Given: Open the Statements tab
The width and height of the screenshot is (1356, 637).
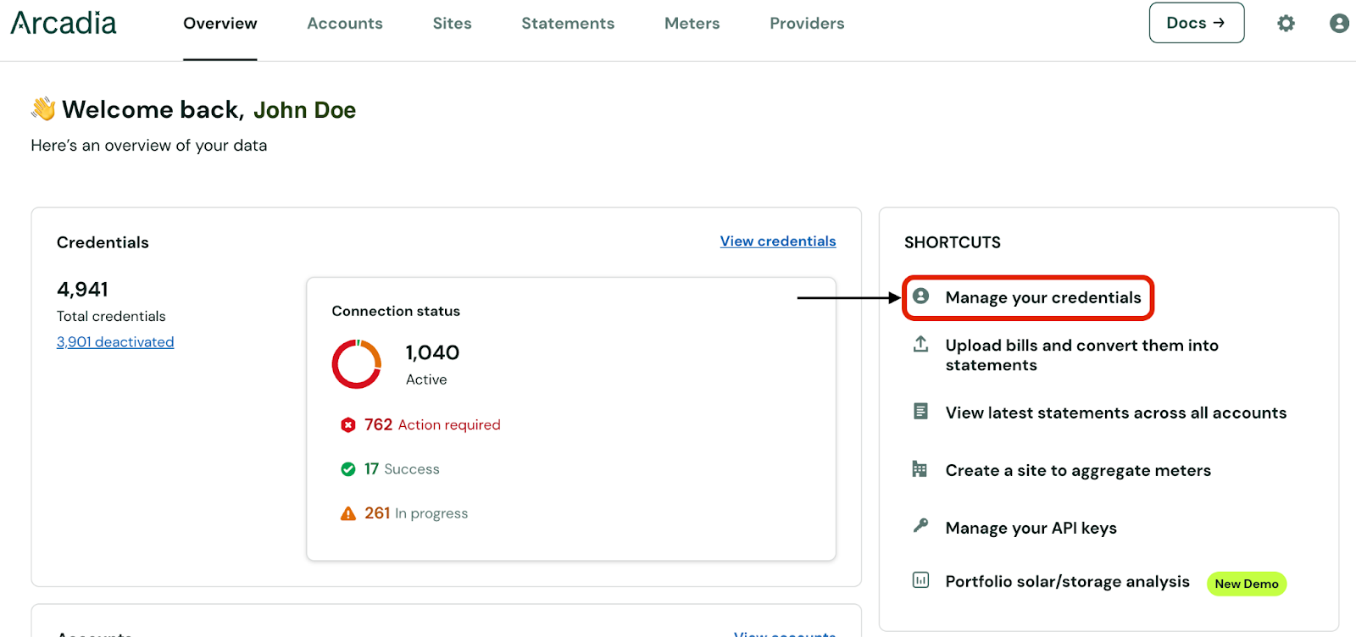Looking at the screenshot, I should [568, 24].
